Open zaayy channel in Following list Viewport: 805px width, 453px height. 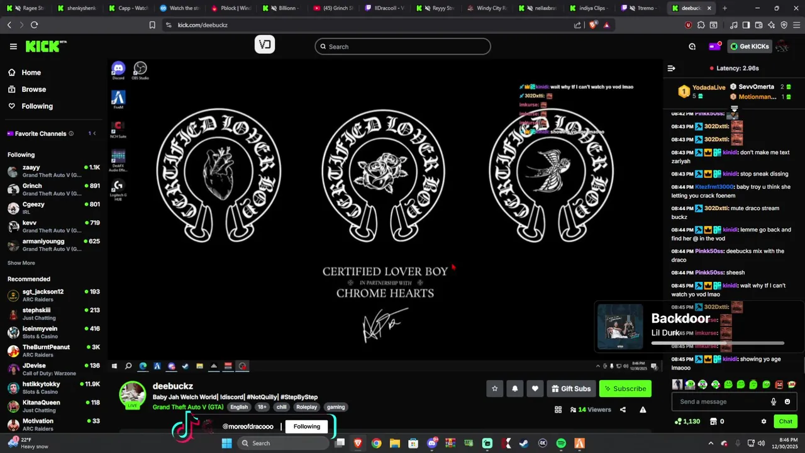point(53,172)
